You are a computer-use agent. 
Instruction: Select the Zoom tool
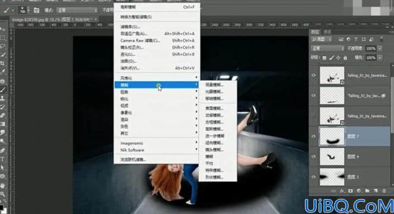[2, 194]
